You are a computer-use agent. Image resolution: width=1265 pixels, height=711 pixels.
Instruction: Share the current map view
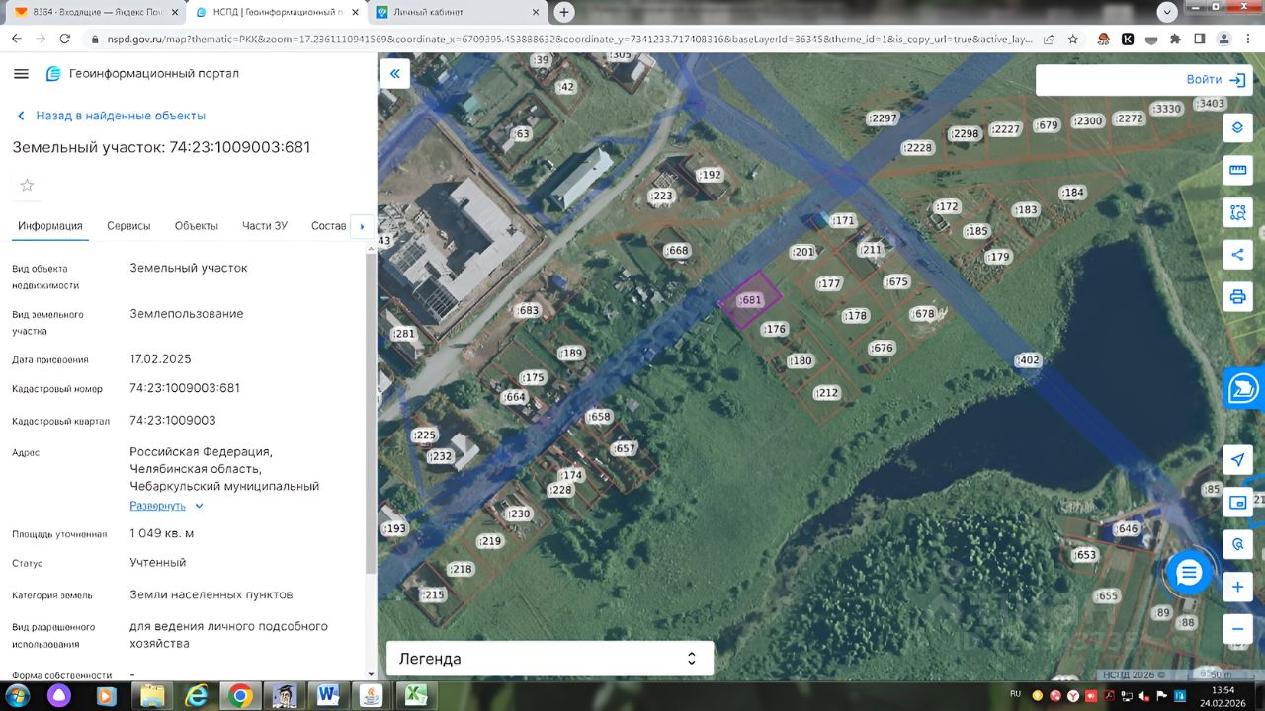pos(1237,255)
